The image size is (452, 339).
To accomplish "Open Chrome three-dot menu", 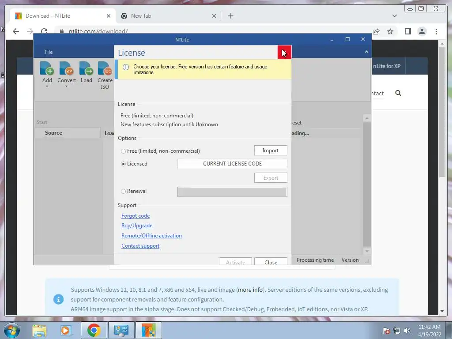I will pyautogui.click(x=436, y=31).
